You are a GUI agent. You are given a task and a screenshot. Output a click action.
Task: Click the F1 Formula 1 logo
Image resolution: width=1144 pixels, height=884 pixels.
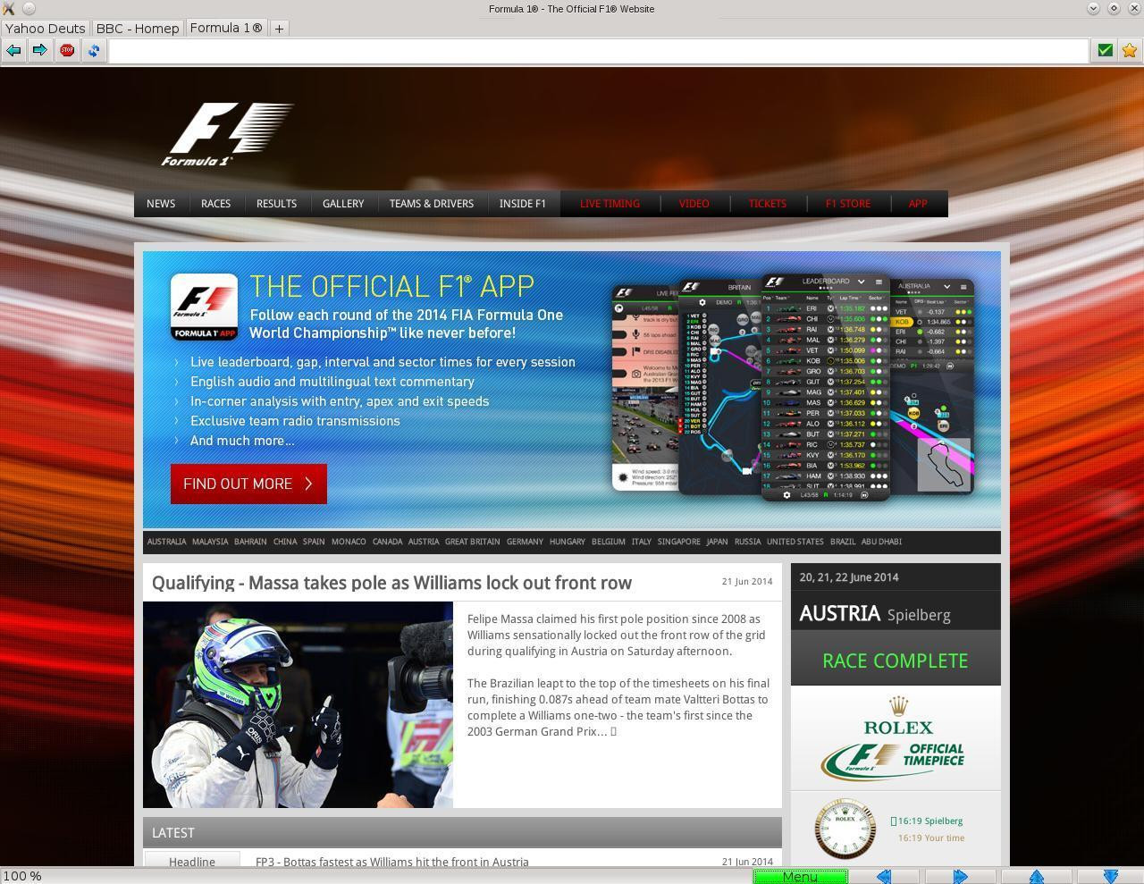point(228,134)
